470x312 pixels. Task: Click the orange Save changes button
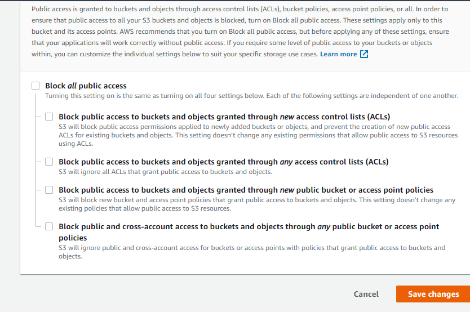coord(433,294)
